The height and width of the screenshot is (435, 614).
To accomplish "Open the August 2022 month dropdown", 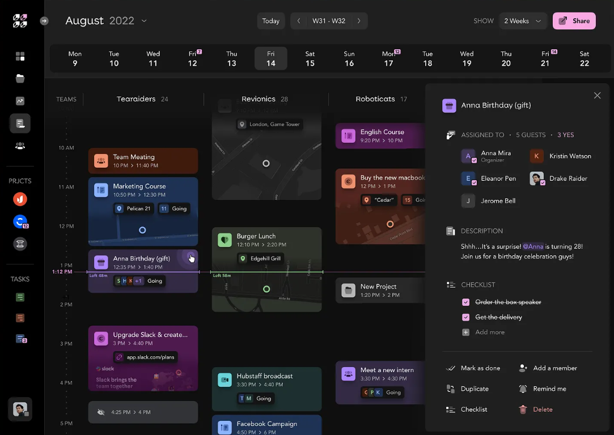I will [x=105, y=21].
